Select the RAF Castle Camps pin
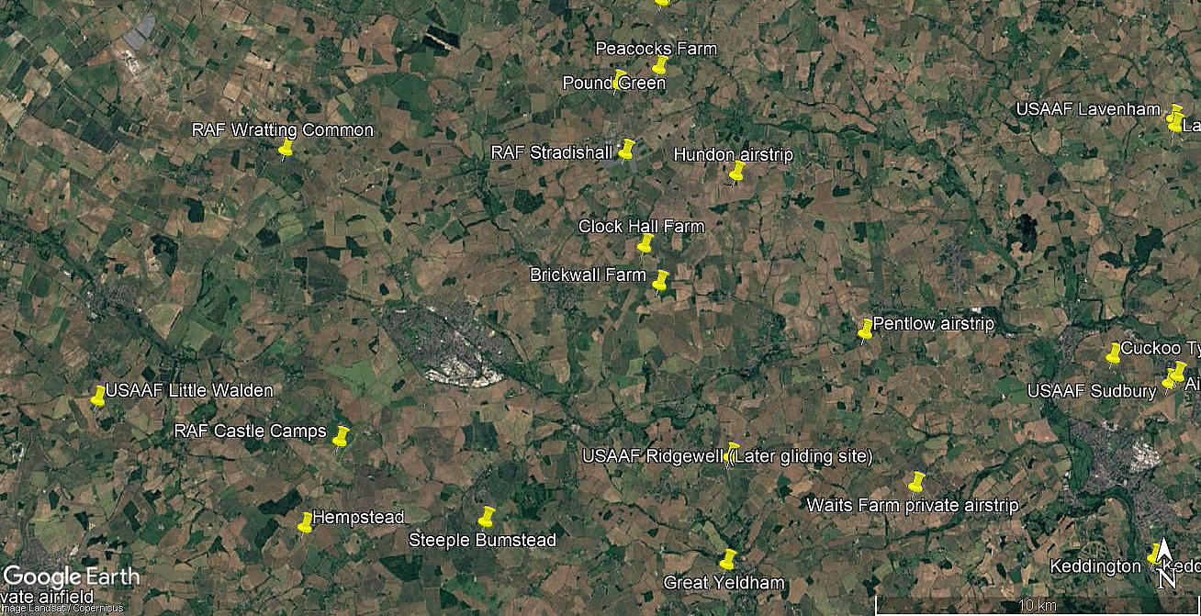Screen dimensions: 1201x616 click(x=341, y=437)
